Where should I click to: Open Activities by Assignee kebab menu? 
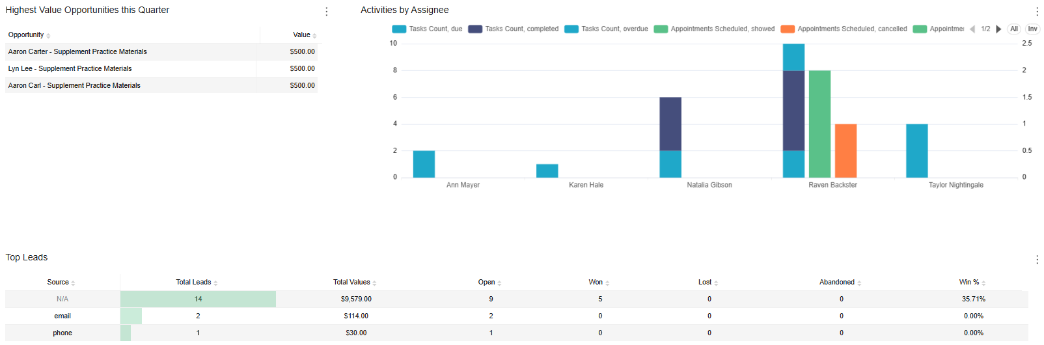click(1037, 11)
